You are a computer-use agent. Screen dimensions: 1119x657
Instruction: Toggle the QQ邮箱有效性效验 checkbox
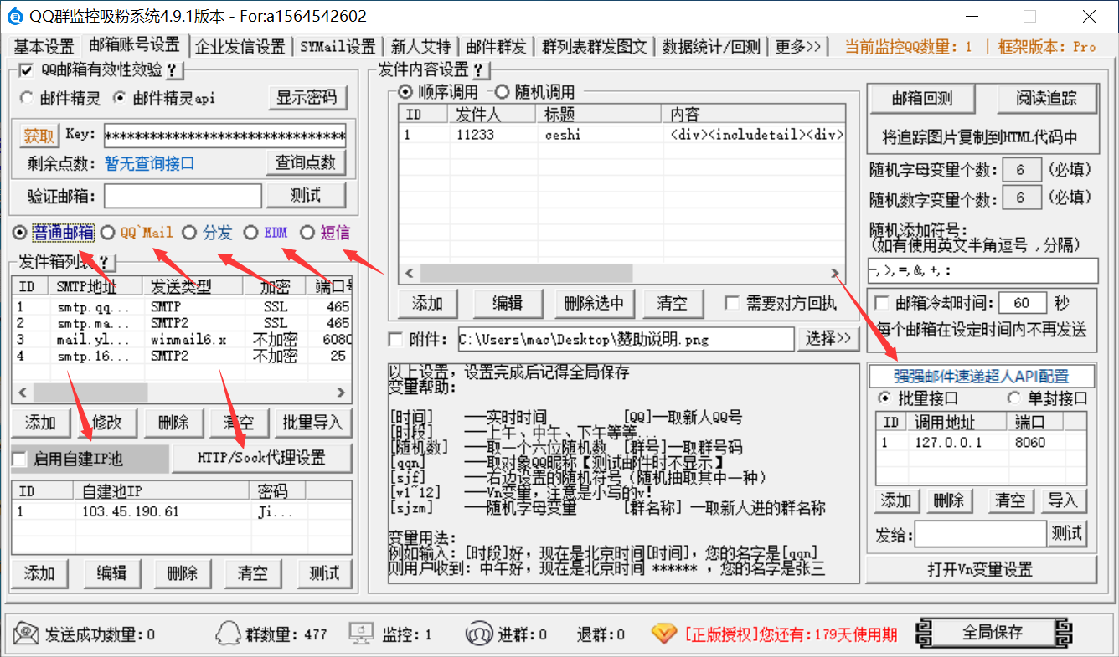pyautogui.click(x=25, y=70)
